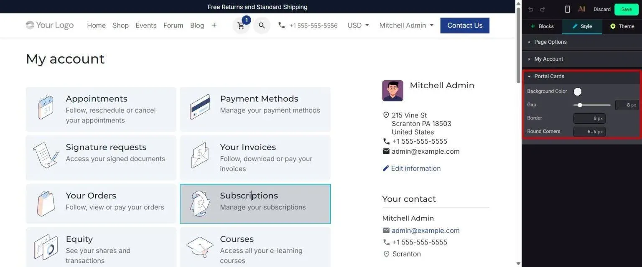This screenshot has height=267, width=642.
Task: Go to the Shop menu item
Action: (120, 25)
